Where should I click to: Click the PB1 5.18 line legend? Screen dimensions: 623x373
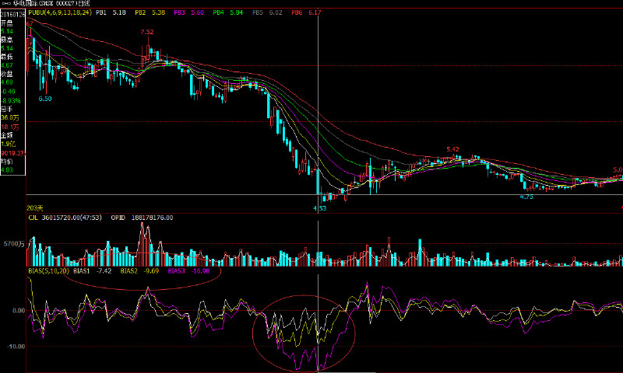(x=111, y=13)
